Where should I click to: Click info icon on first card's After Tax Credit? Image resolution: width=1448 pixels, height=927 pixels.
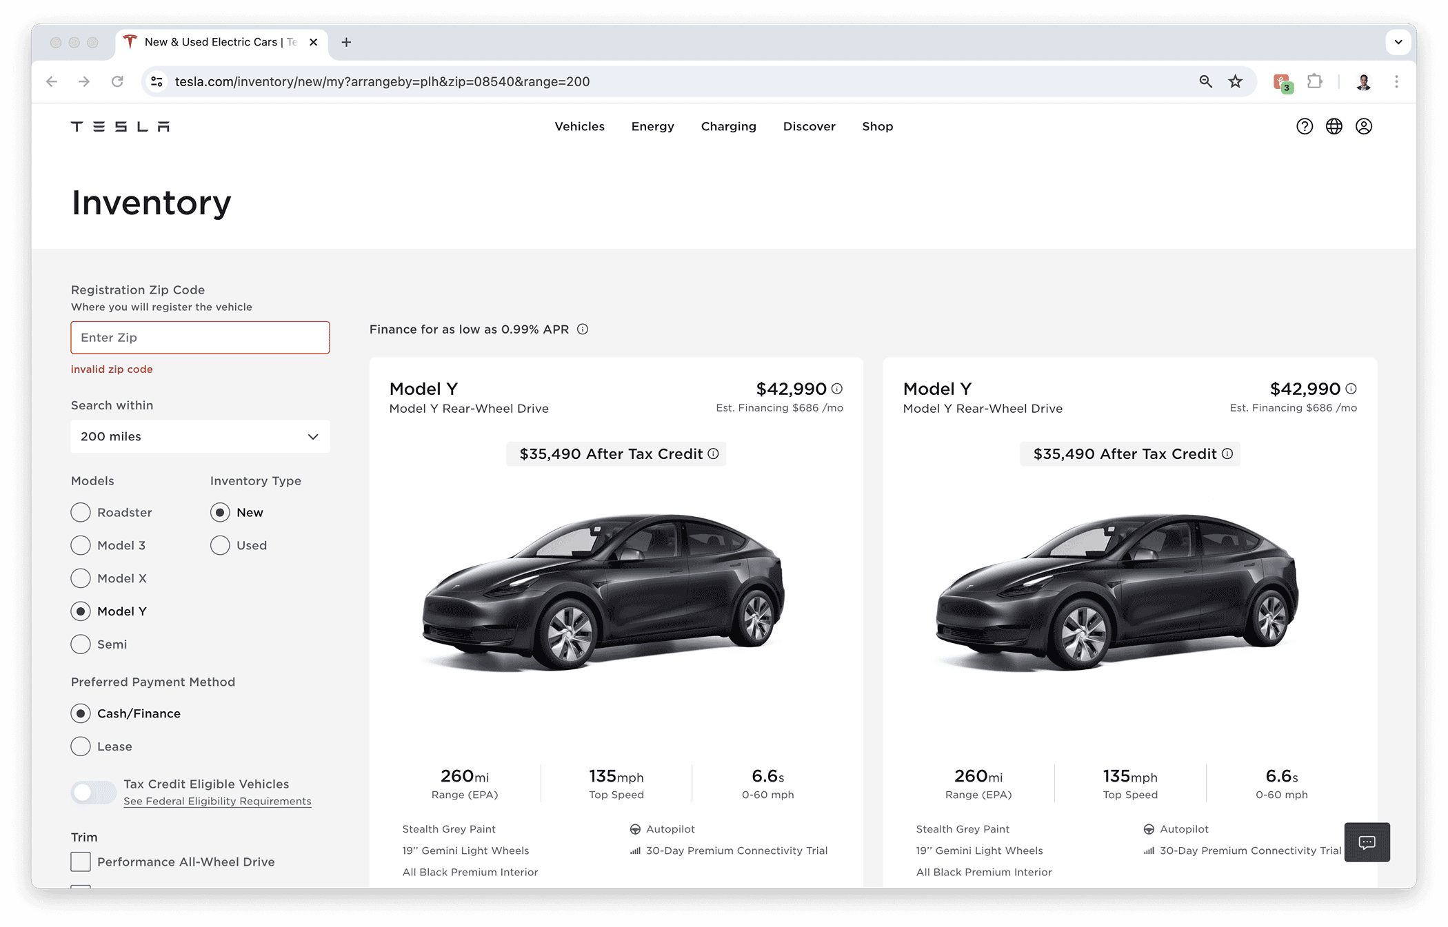click(x=714, y=454)
